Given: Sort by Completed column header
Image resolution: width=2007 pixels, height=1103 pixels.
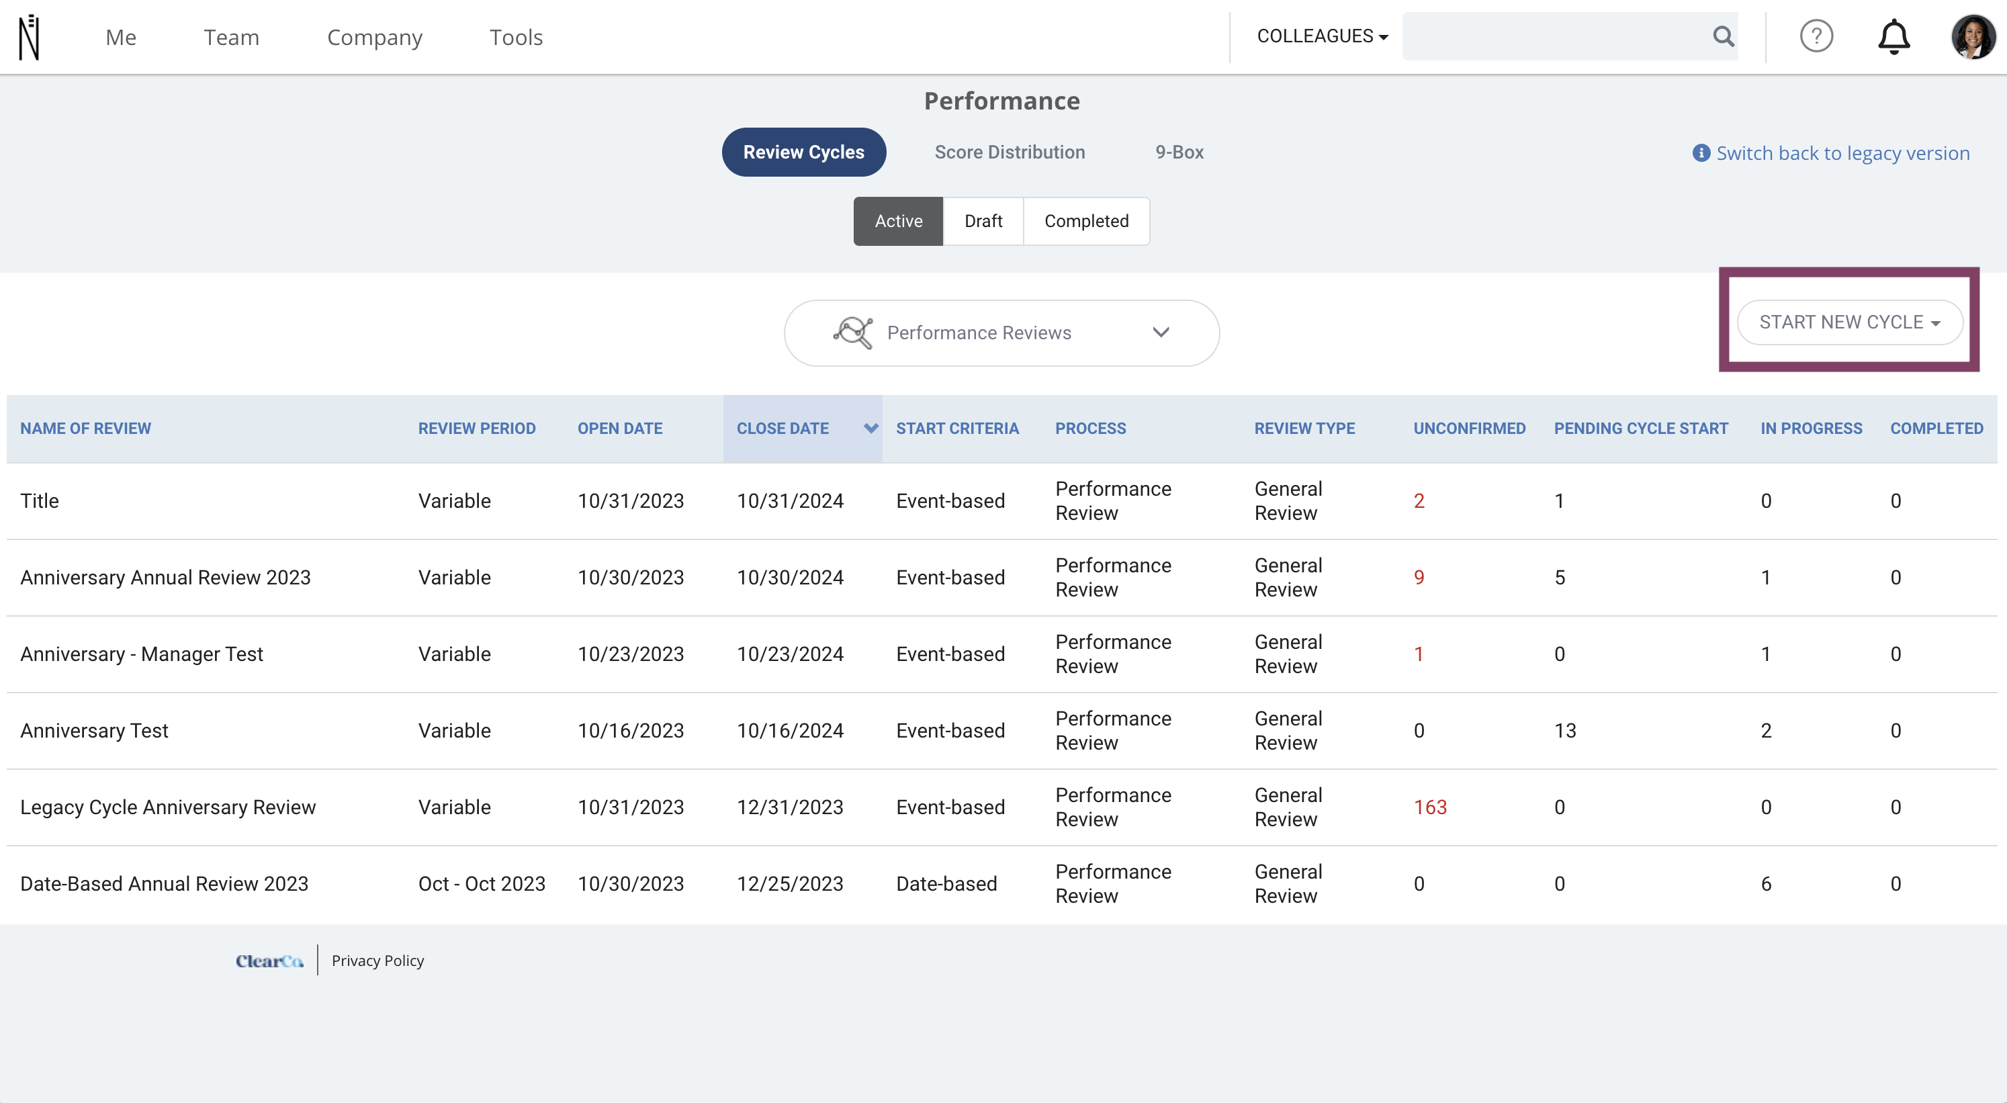Looking at the screenshot, I should (1936, 428).
